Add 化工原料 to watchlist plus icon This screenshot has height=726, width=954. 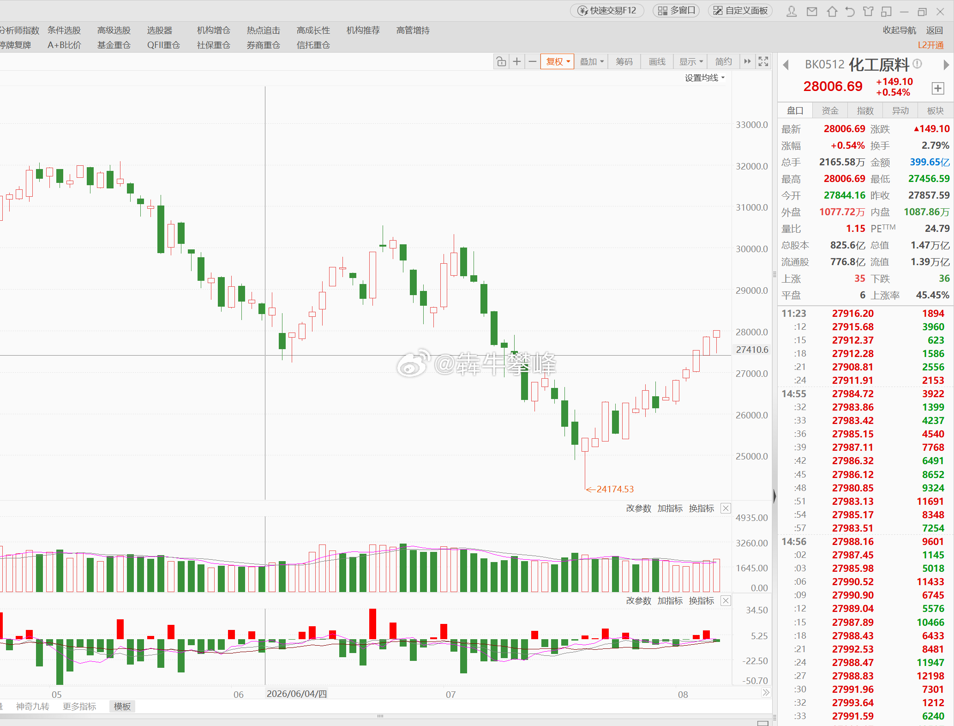click(x=937, y=88)
